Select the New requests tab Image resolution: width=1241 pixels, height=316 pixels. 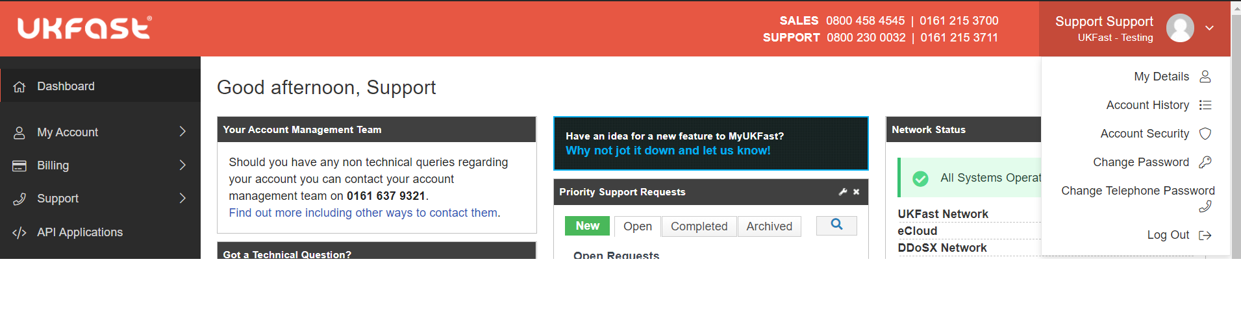click(x=587, y=226)
